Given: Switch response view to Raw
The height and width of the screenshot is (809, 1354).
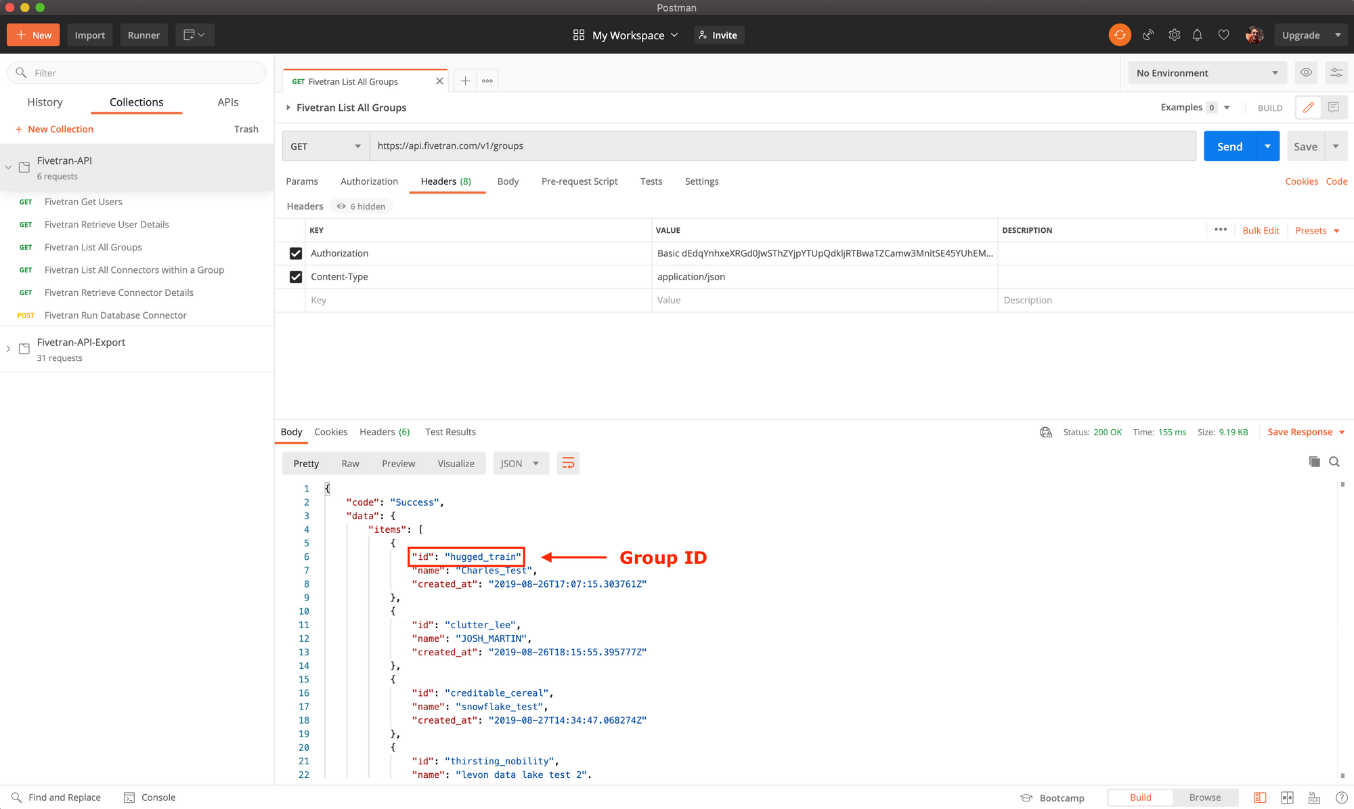Looking at the screenshot, I should (x=350, y=464).
